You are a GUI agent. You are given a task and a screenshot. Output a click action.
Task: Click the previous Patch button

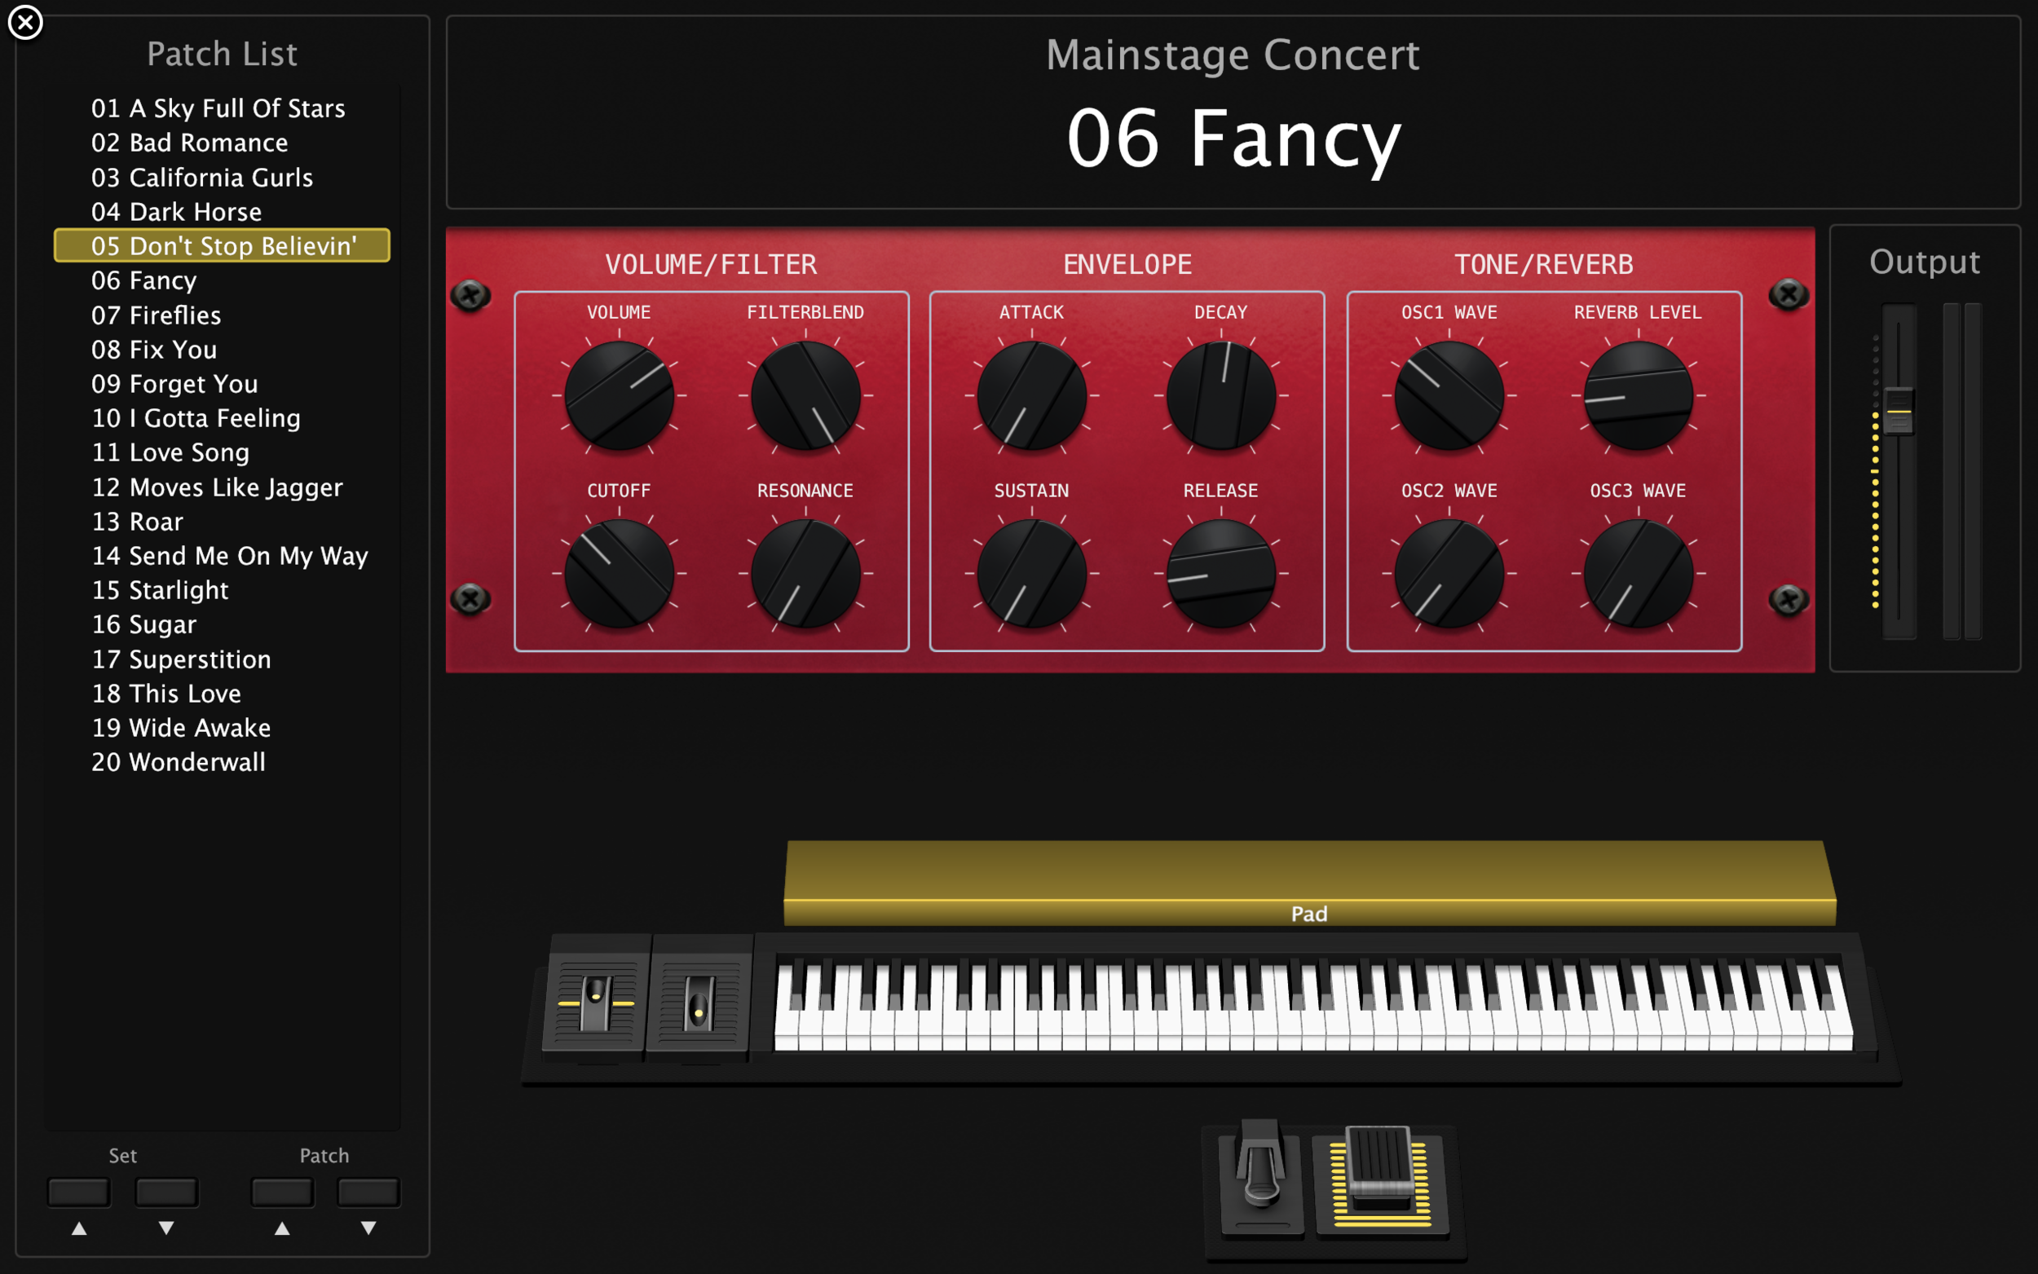(x=282, y=1192)
